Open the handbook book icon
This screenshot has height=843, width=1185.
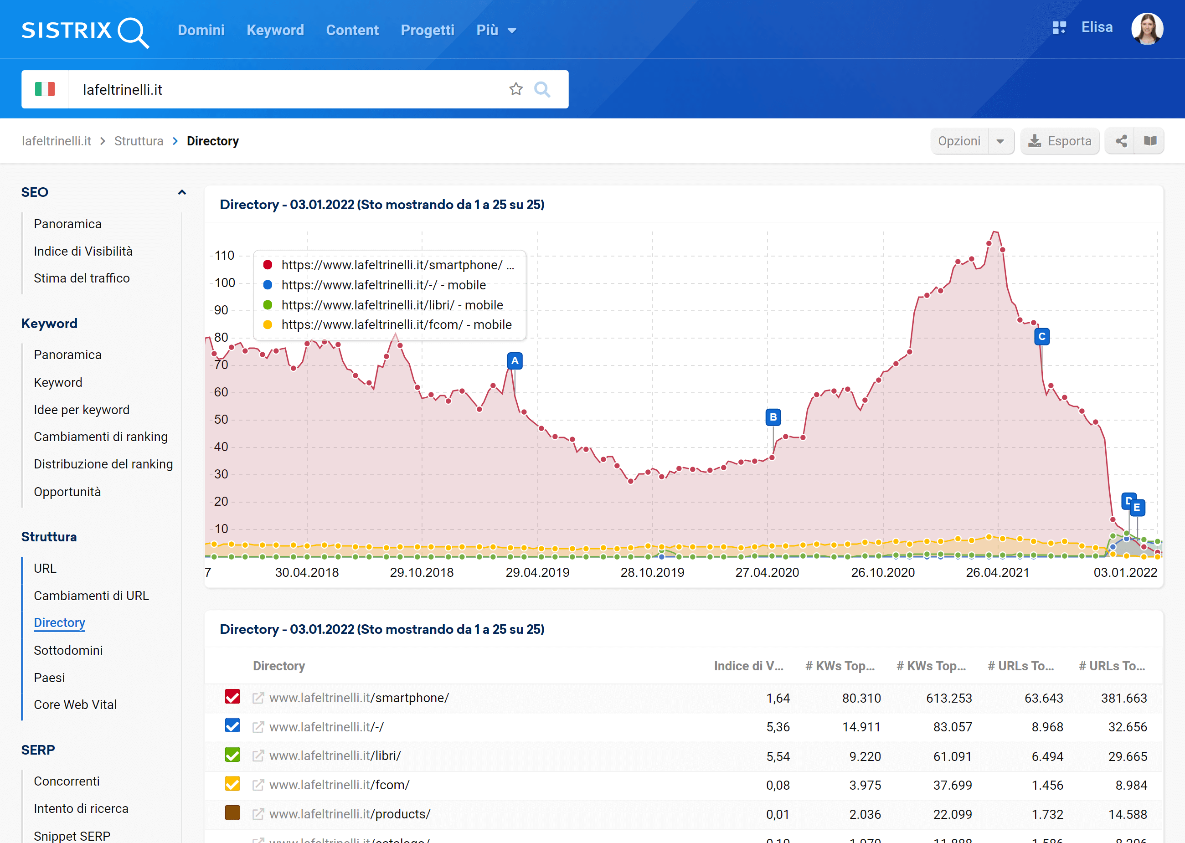pos(1150,141)
